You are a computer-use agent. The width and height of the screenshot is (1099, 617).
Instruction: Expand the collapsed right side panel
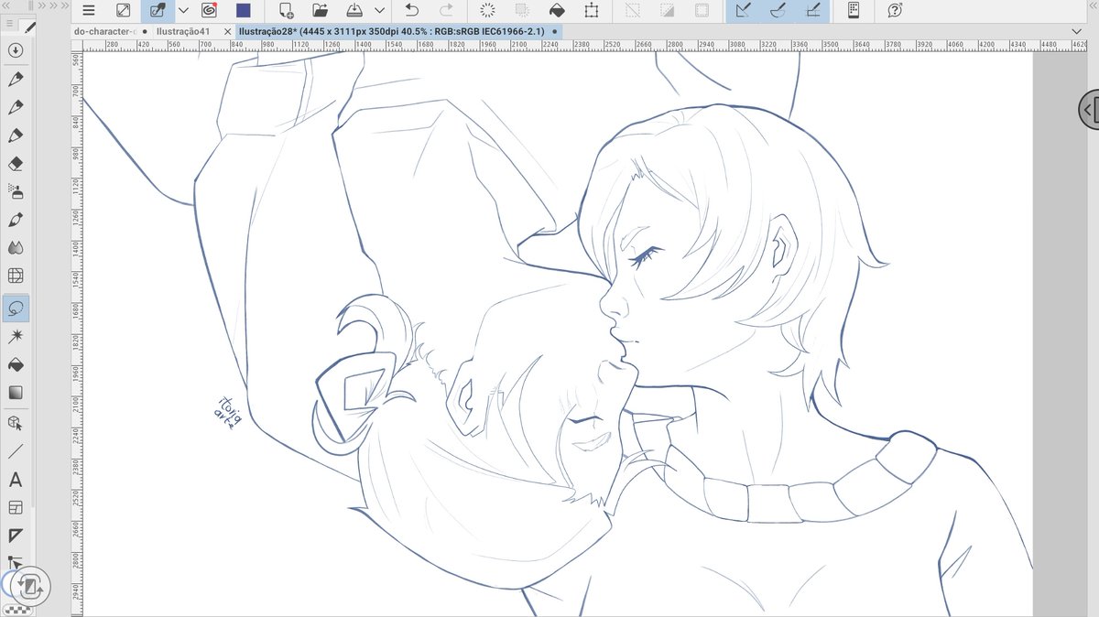coord(1088,110)
